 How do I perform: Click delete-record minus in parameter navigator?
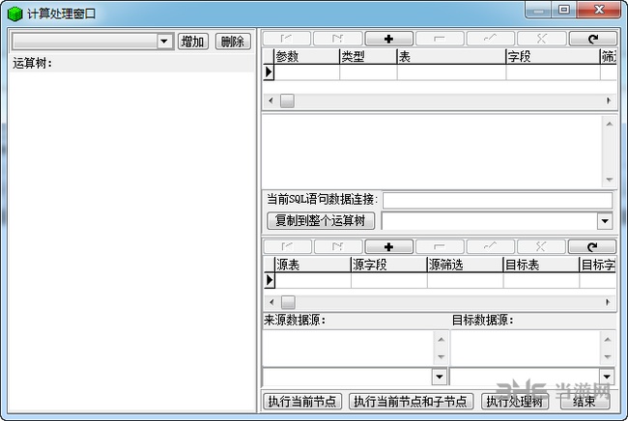(x=440, y=39)
